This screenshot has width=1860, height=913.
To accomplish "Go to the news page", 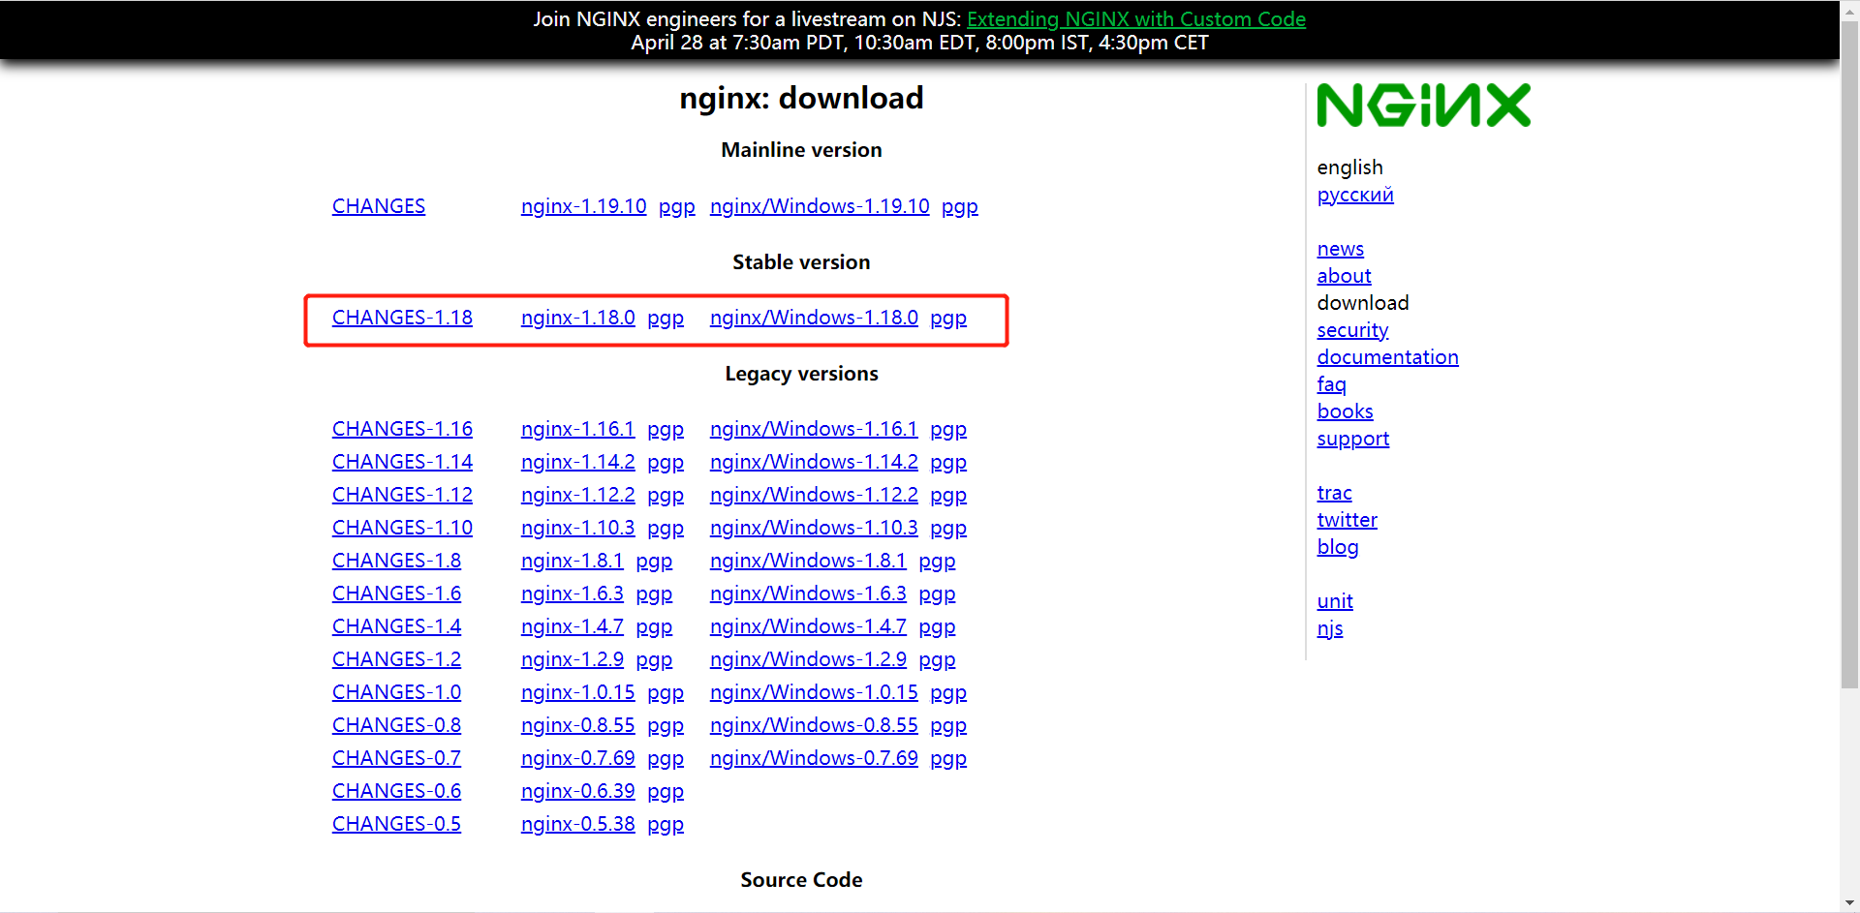I will click(x=1341, y=249).
